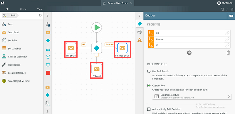Open Edit Decision Rule

(192, 96)
